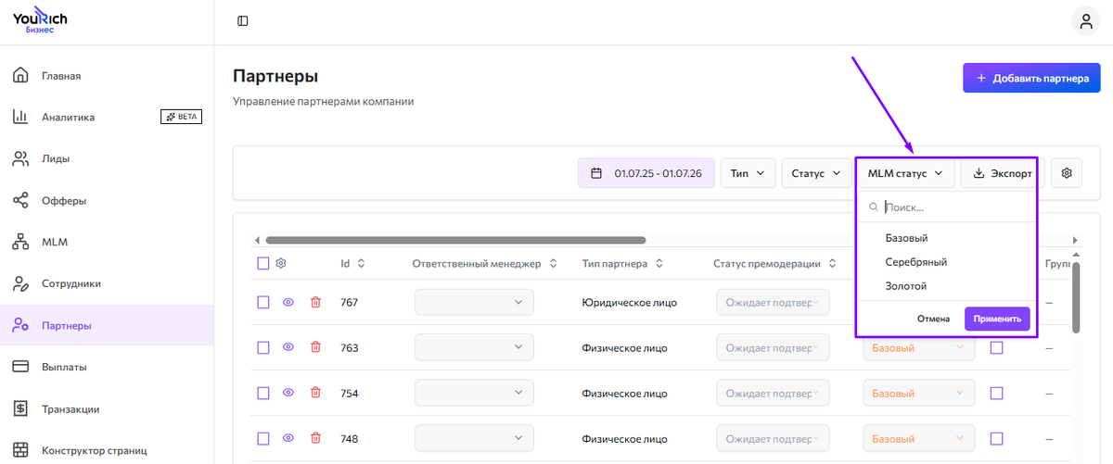View partner 754 with eye icon
The width and height of the screenshot is (1113, 464).
coord(288,393)
